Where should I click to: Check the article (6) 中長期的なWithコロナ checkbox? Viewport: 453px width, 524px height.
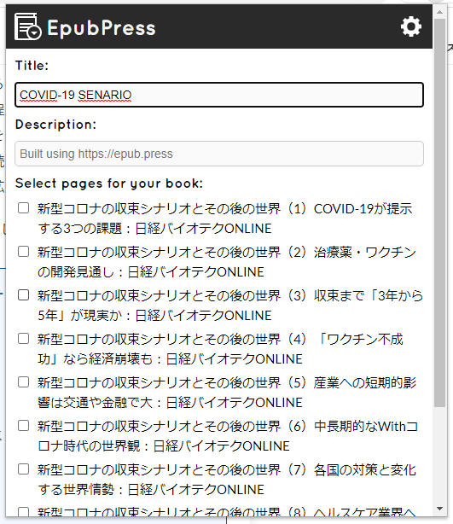(x=23, y=426)
